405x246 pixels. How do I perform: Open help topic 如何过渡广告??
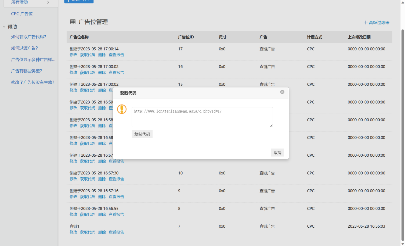click(x=25, y=48)
